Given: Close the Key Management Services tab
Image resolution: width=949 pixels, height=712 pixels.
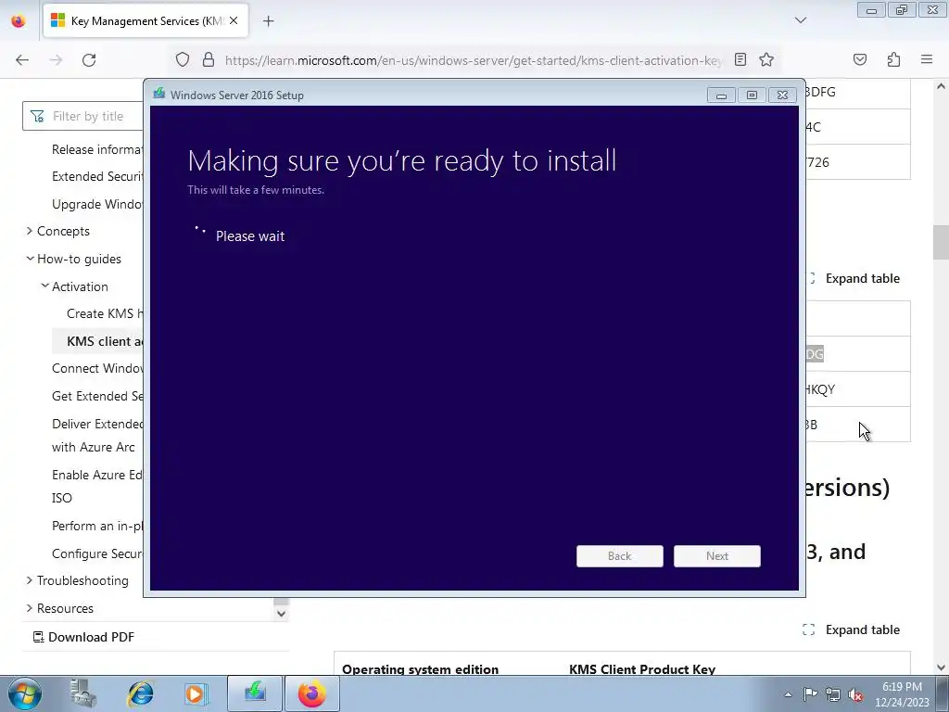Looking at the screenshot, I should [234, 20].
